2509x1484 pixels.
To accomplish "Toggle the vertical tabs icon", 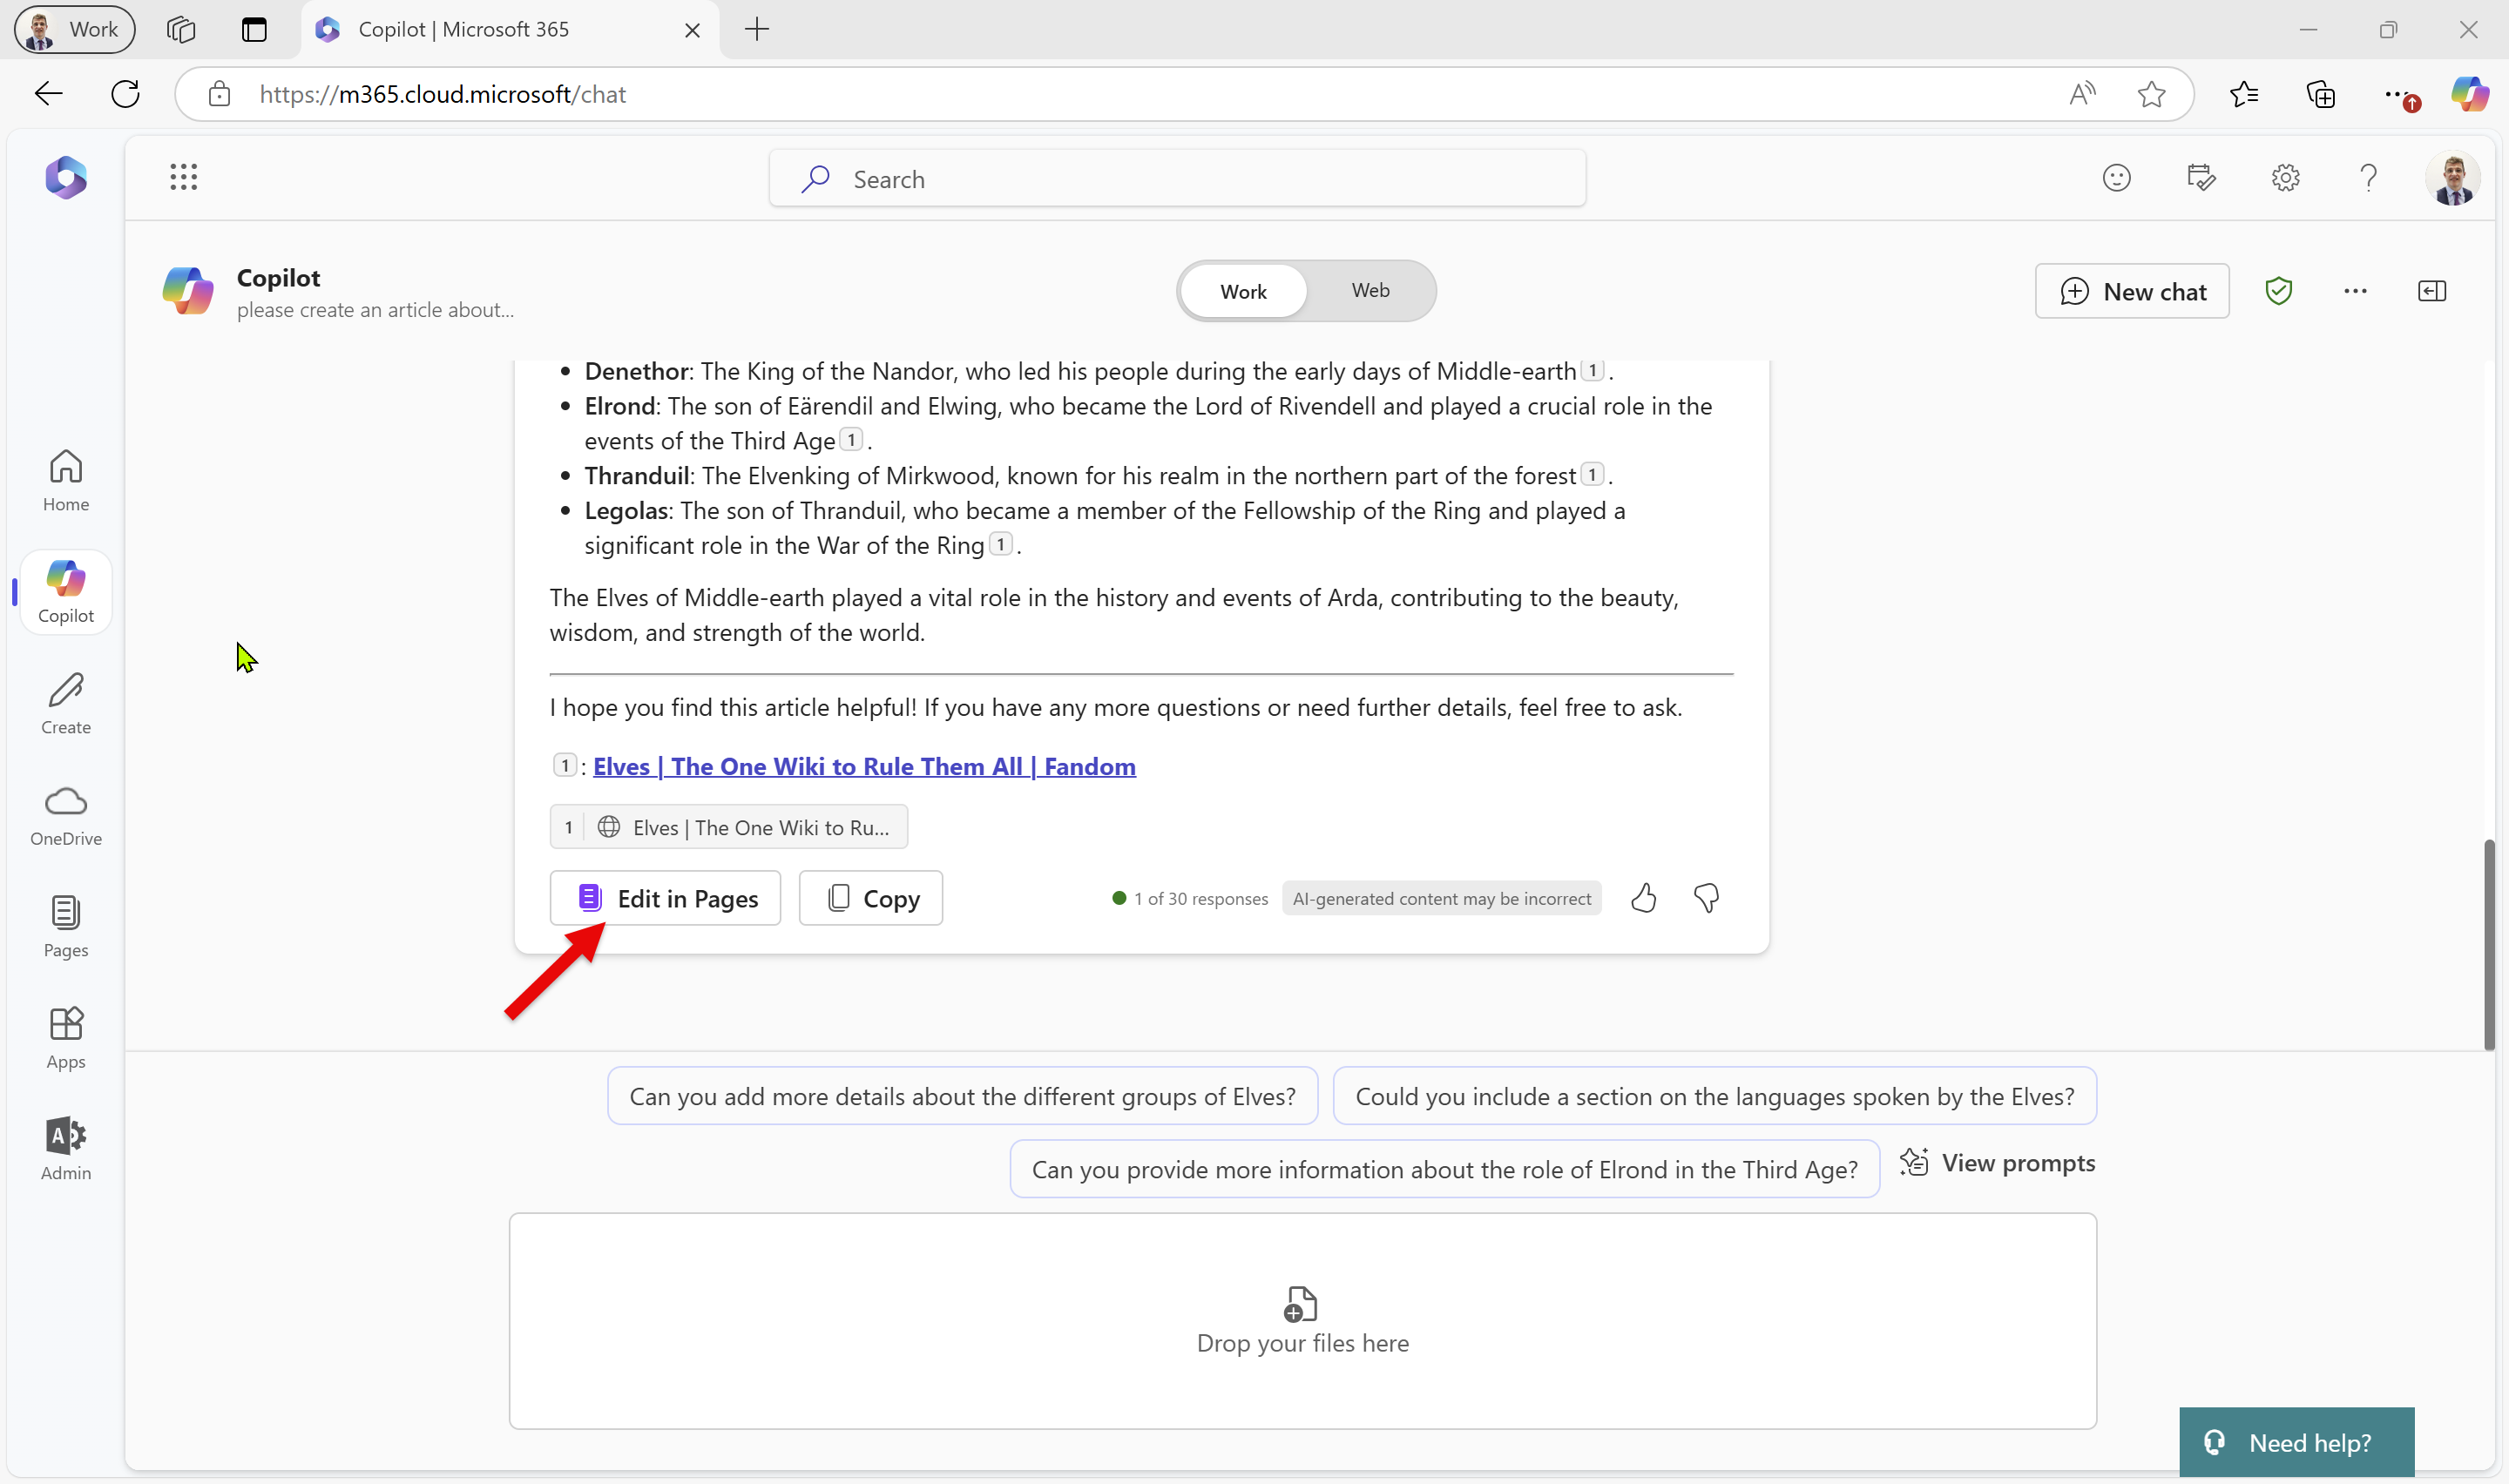I will [254, 29].
